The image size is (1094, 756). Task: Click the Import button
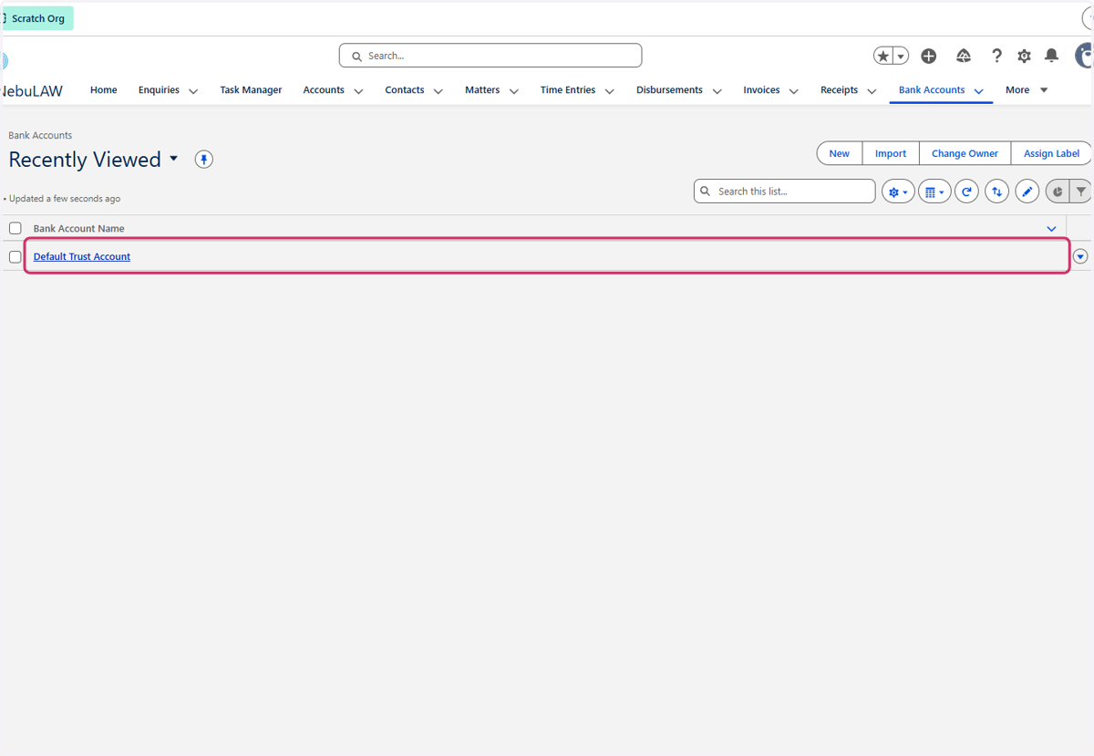[891, 153]
